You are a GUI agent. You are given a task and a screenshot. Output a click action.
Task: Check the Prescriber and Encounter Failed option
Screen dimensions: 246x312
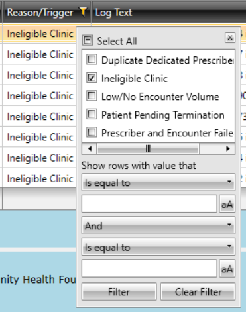pyautogui.click(x=92, y=132)
